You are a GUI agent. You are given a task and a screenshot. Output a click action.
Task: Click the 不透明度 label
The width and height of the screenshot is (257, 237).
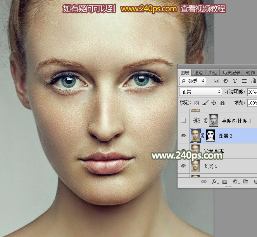pyautogui.click(x=235, y=92)
